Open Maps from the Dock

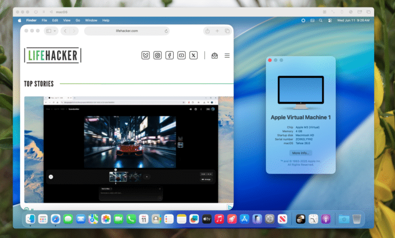(x=93, y=219)
